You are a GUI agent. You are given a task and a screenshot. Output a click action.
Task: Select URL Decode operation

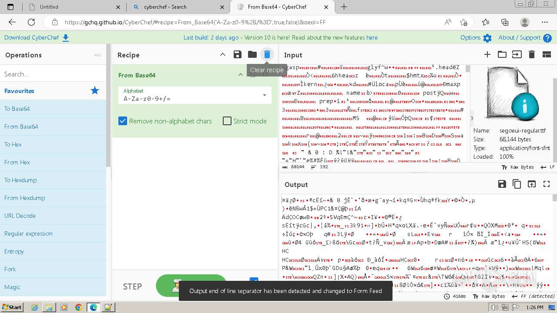tap(53, 216)
